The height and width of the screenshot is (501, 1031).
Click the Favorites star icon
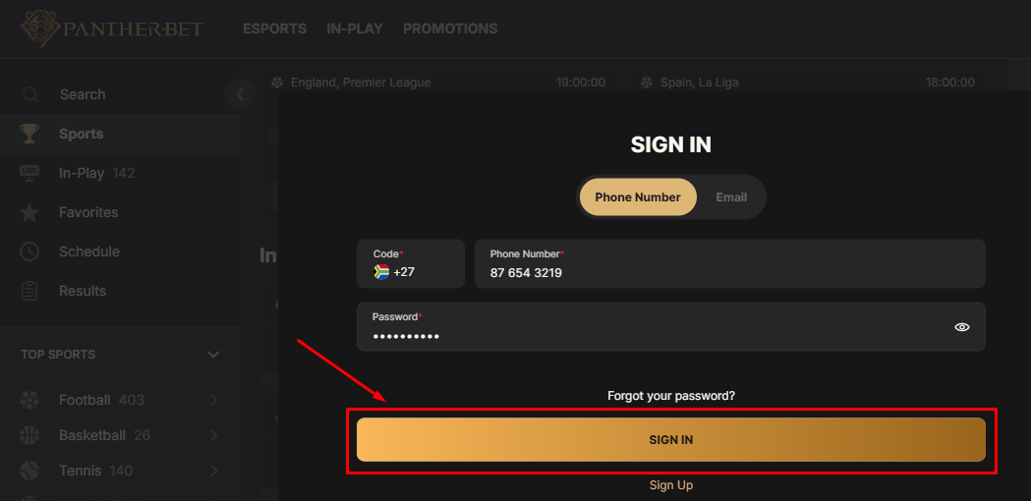(29, 212)
